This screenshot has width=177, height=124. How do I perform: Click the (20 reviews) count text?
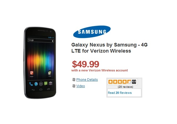[125, 87]
